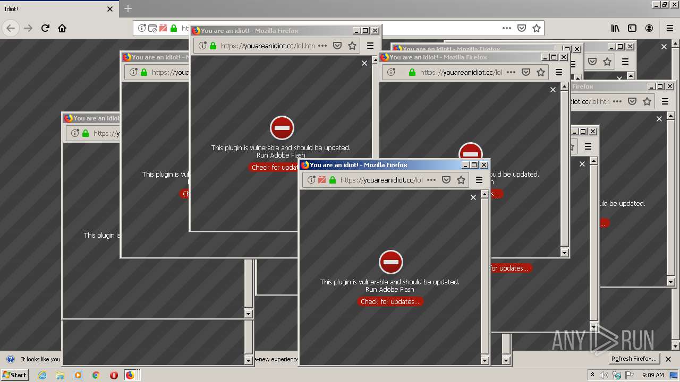Image resolution: width=680 pixels, height=382 pixels.
Task: Click help icon in bottom notification bar
Action: [10, 359]
